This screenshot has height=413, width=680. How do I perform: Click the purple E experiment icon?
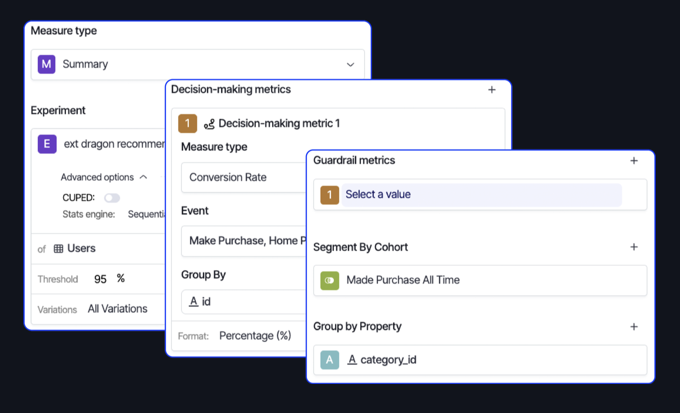[x=46, y=144]
